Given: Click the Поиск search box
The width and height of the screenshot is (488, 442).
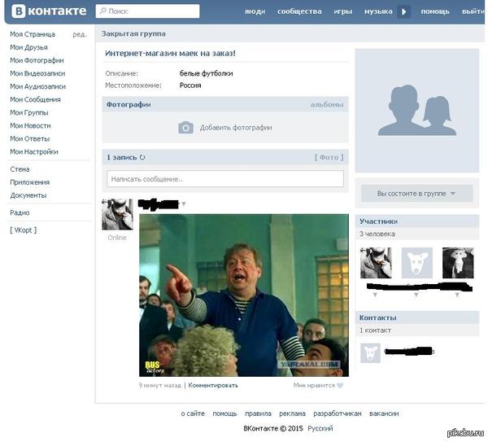Looking at the screenshot, I should tap(147, 11).
